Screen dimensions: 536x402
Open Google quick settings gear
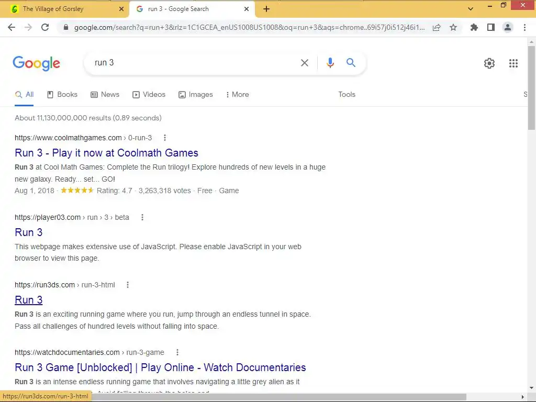489,63
